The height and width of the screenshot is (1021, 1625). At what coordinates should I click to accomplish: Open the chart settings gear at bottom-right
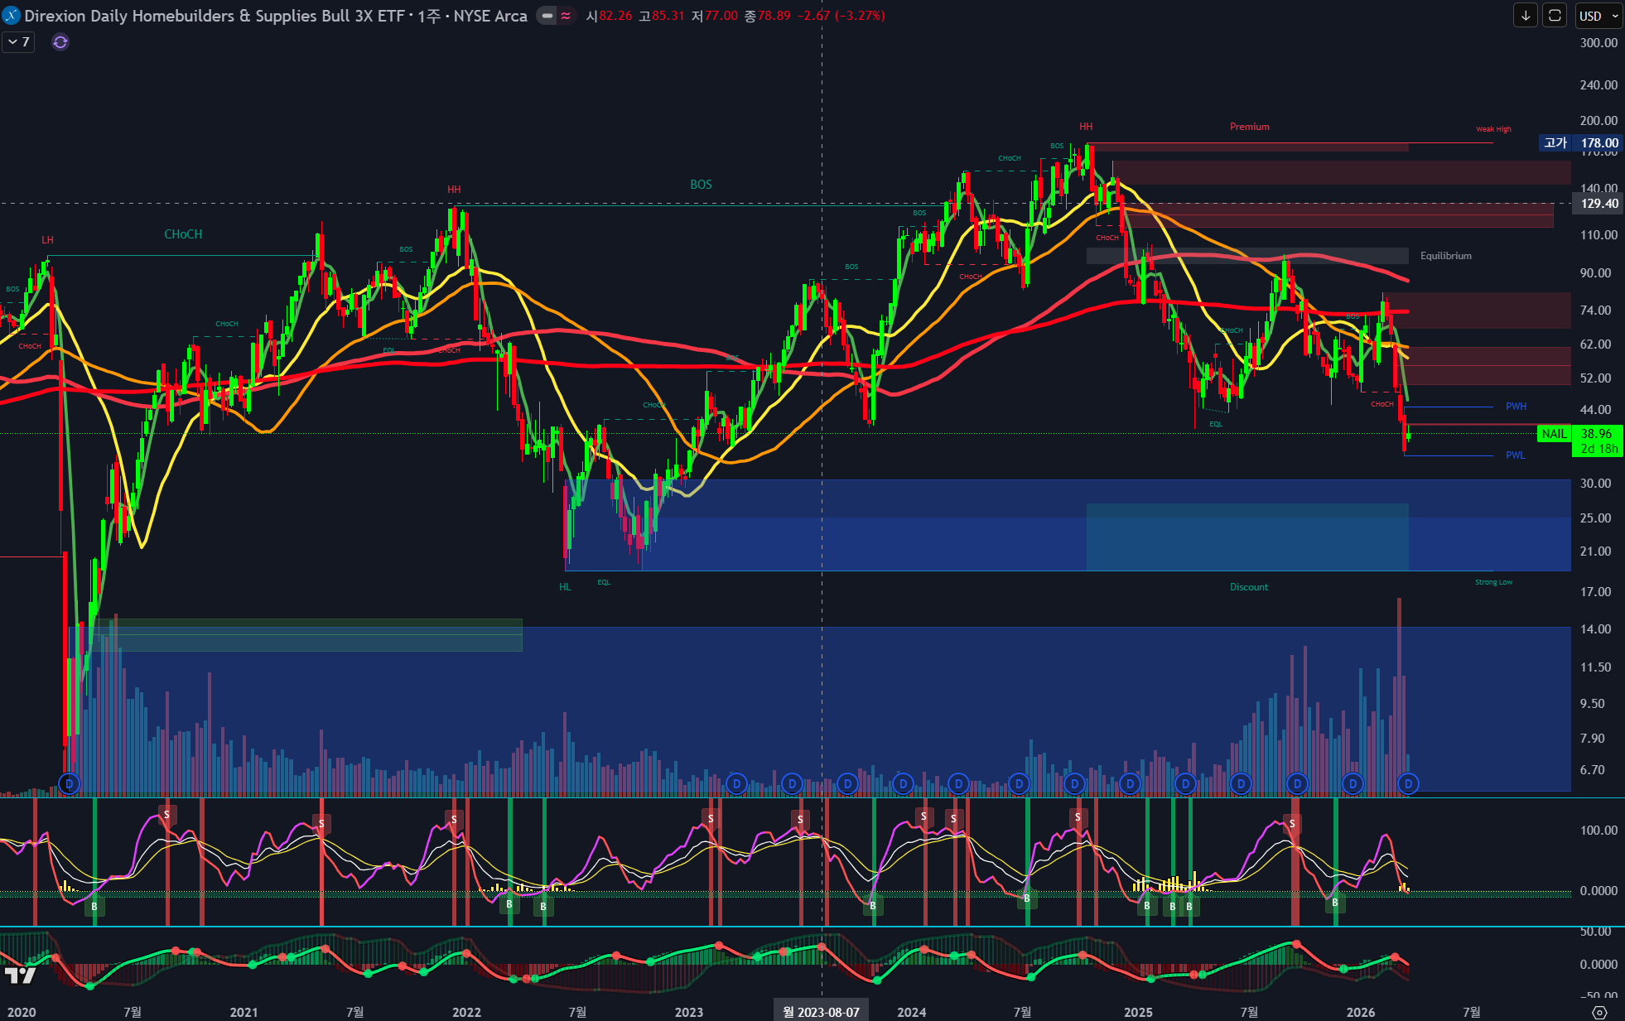(1599, 1012)
